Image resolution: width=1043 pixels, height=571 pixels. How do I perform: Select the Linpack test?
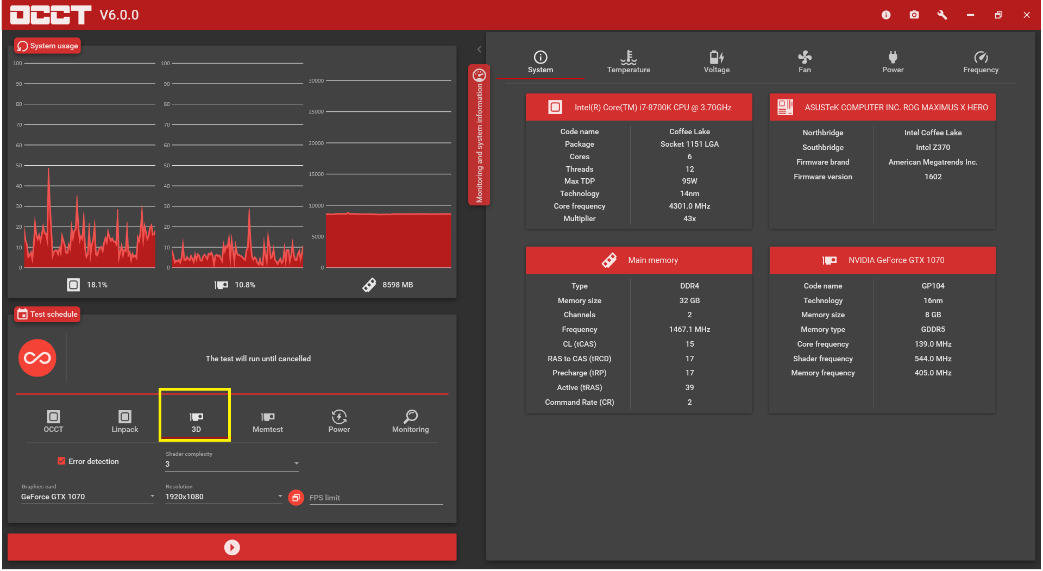pyautogui.click(x=125, y=422)
